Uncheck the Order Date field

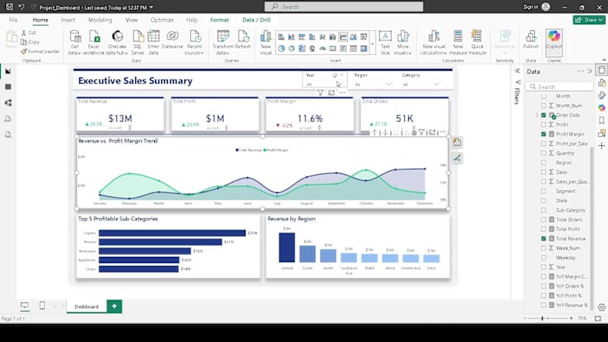(543, 116)
